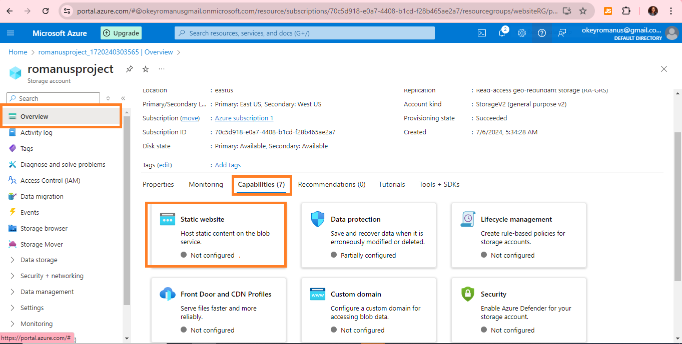Expand the Monitoring section in sidebar

pos(13,324)
